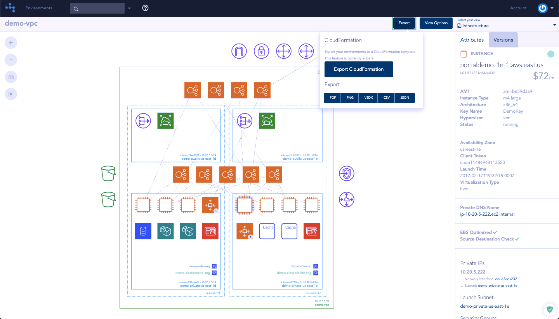Image resolution: width=559 pixels, height=319 pixels.
Task: Select red ID card icon in private-us-east-1d
Action: coord(210,231)
